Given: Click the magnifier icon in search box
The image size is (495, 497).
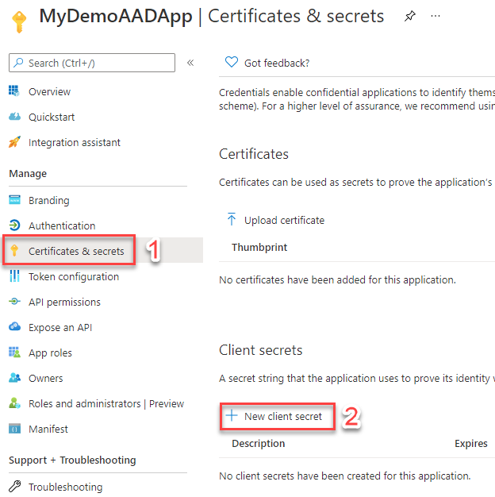Looking at the screenshot, I should click(x=19, y=62).
